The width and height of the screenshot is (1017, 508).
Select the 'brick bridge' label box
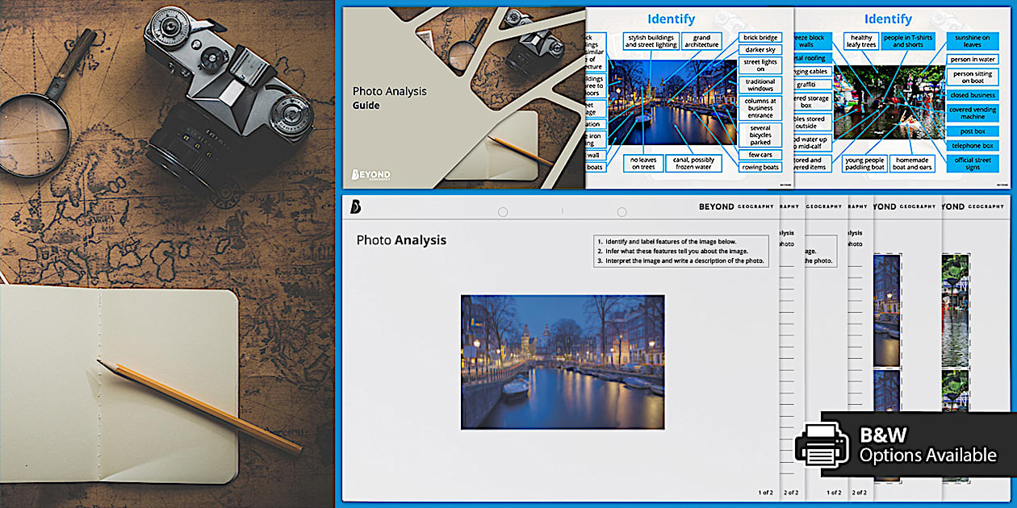click(759, 37)
